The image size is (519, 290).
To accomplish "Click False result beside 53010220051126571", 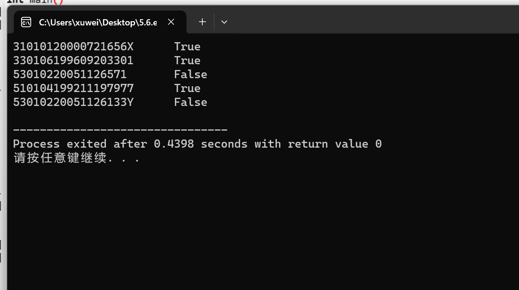I will pos(190,74).
